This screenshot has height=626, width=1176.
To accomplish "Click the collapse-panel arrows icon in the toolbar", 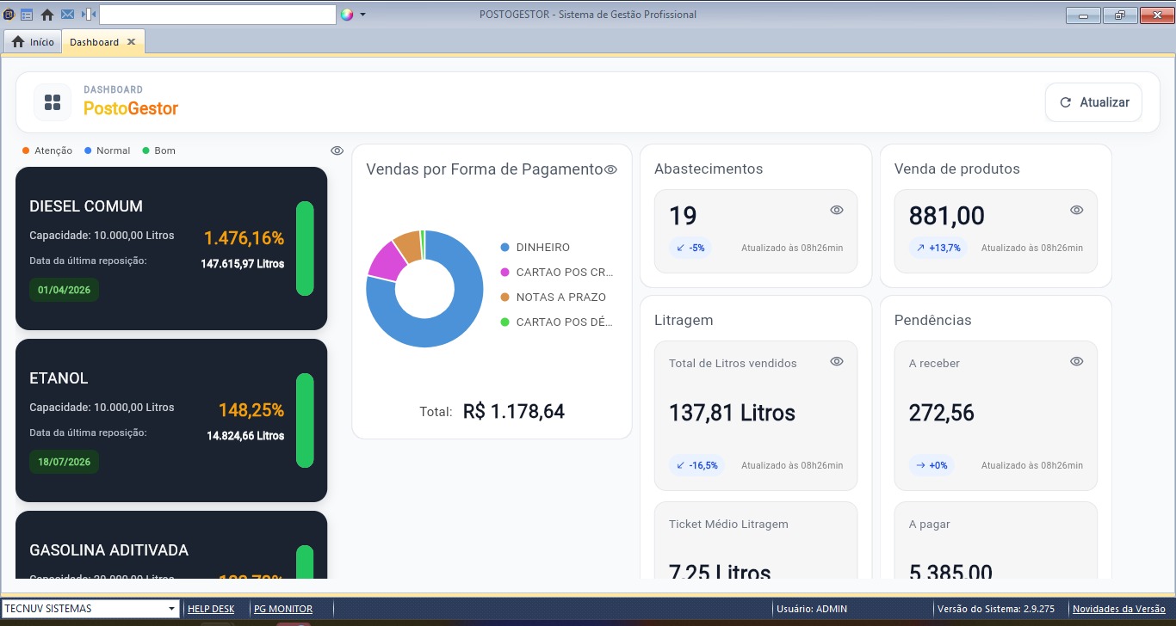I will [90, 15].
